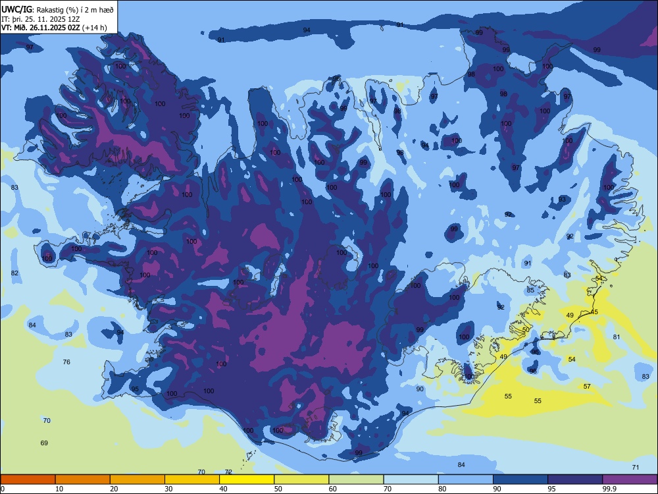Pick the 50–60 pale yellow legend swatch
658x494 pixels.
pos(302,480)
